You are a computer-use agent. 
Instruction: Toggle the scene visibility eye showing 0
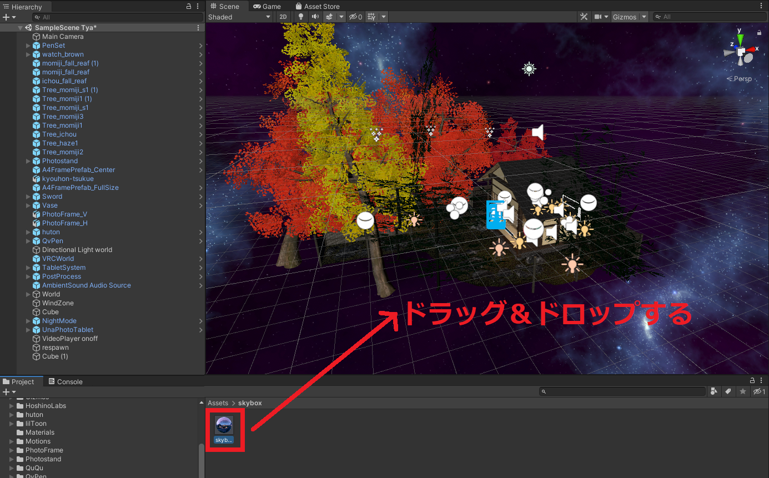tap(354, 17)
